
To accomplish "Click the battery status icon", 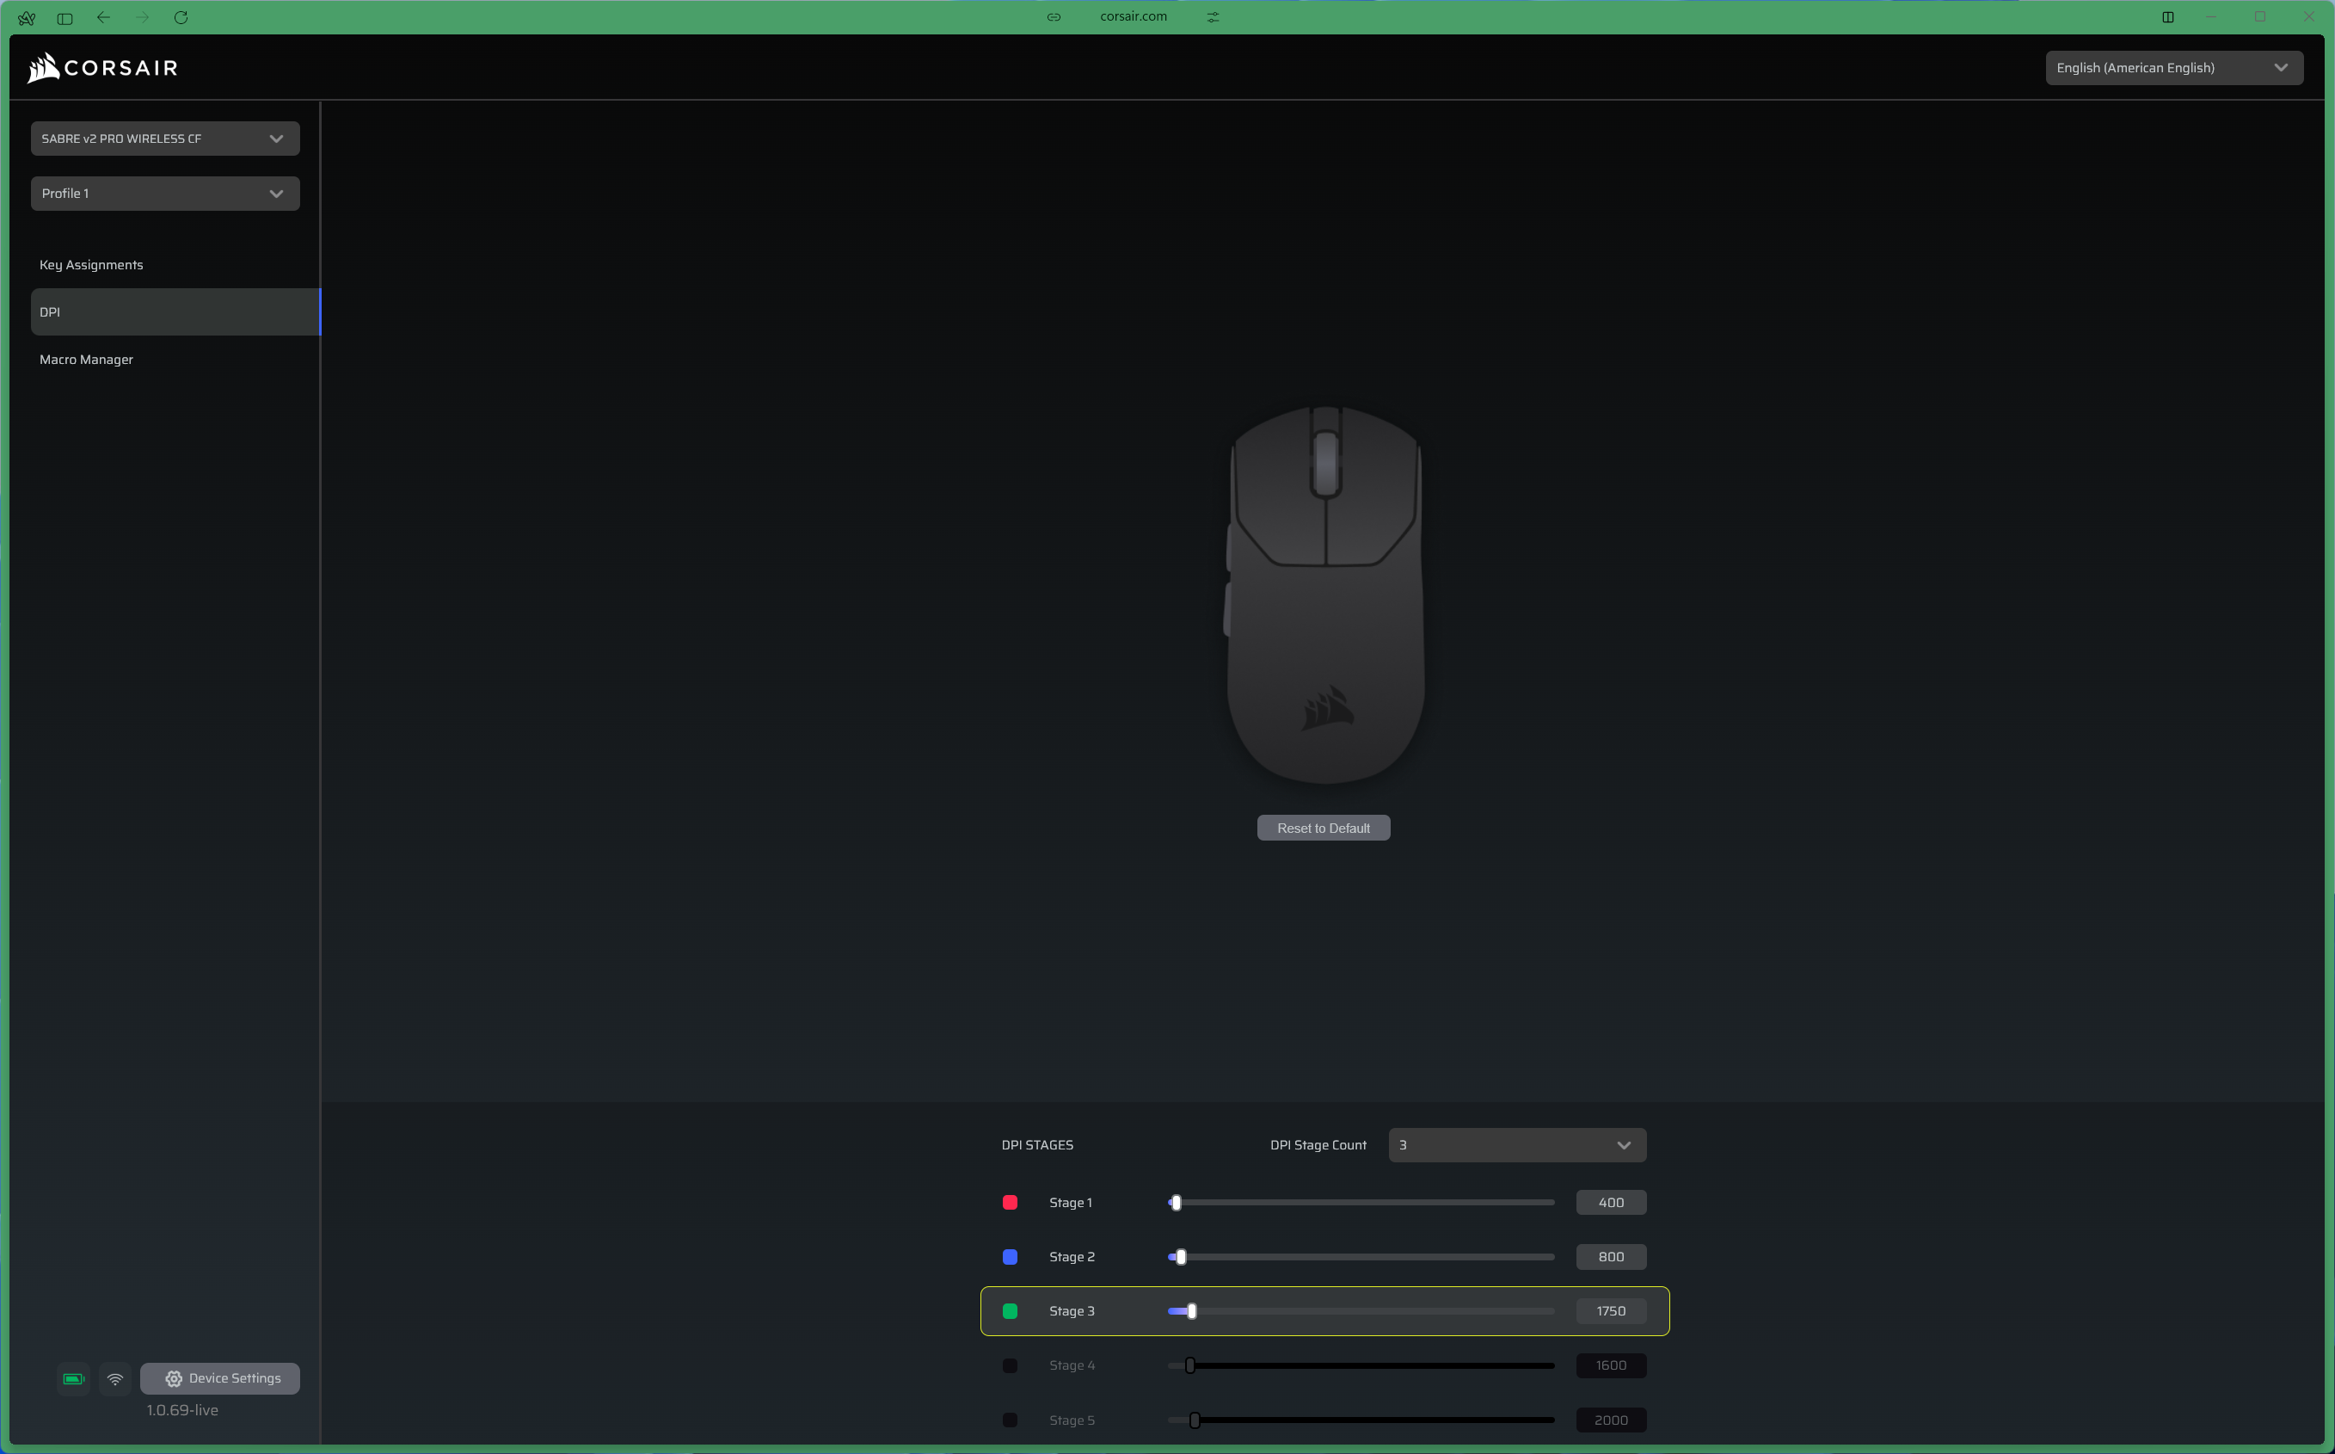I will (73, 1378).
